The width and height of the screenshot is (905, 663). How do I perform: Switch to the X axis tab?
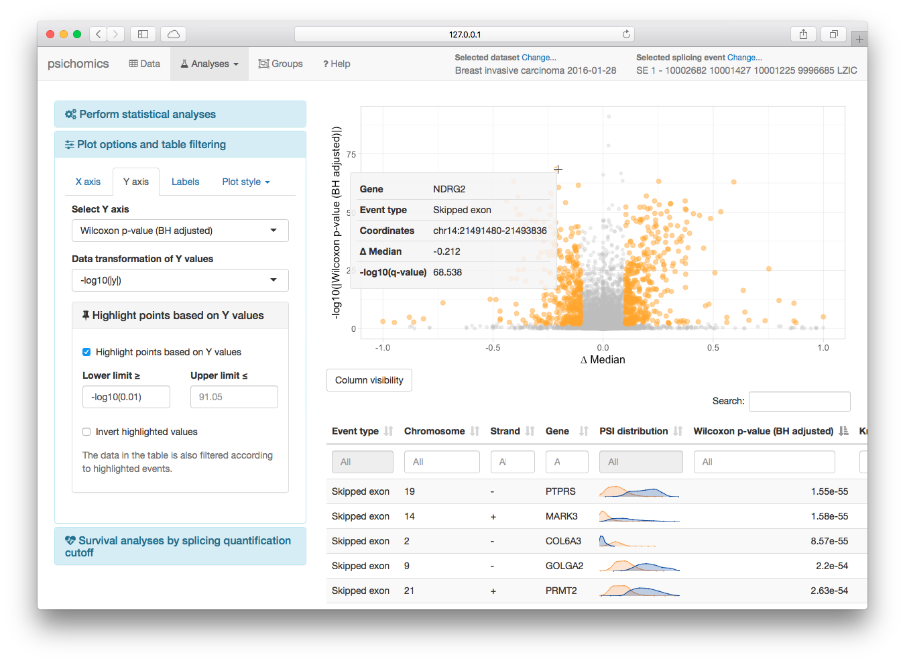tap(88, 182)
